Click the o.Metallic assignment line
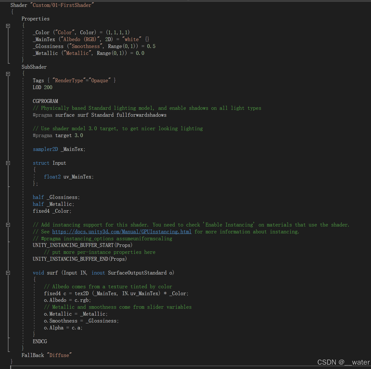Screen dimensions: 371x369 point(76,314)
